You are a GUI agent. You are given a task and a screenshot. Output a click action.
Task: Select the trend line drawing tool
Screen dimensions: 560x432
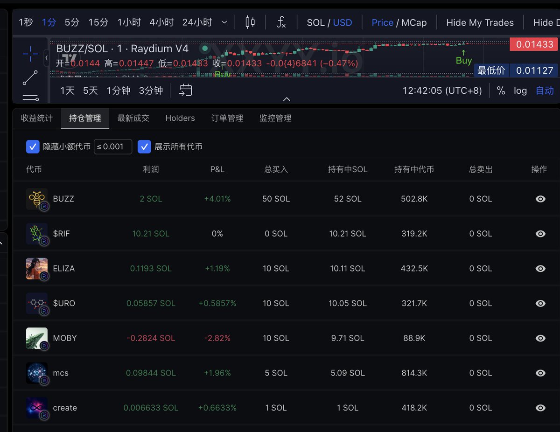(29, 77)
